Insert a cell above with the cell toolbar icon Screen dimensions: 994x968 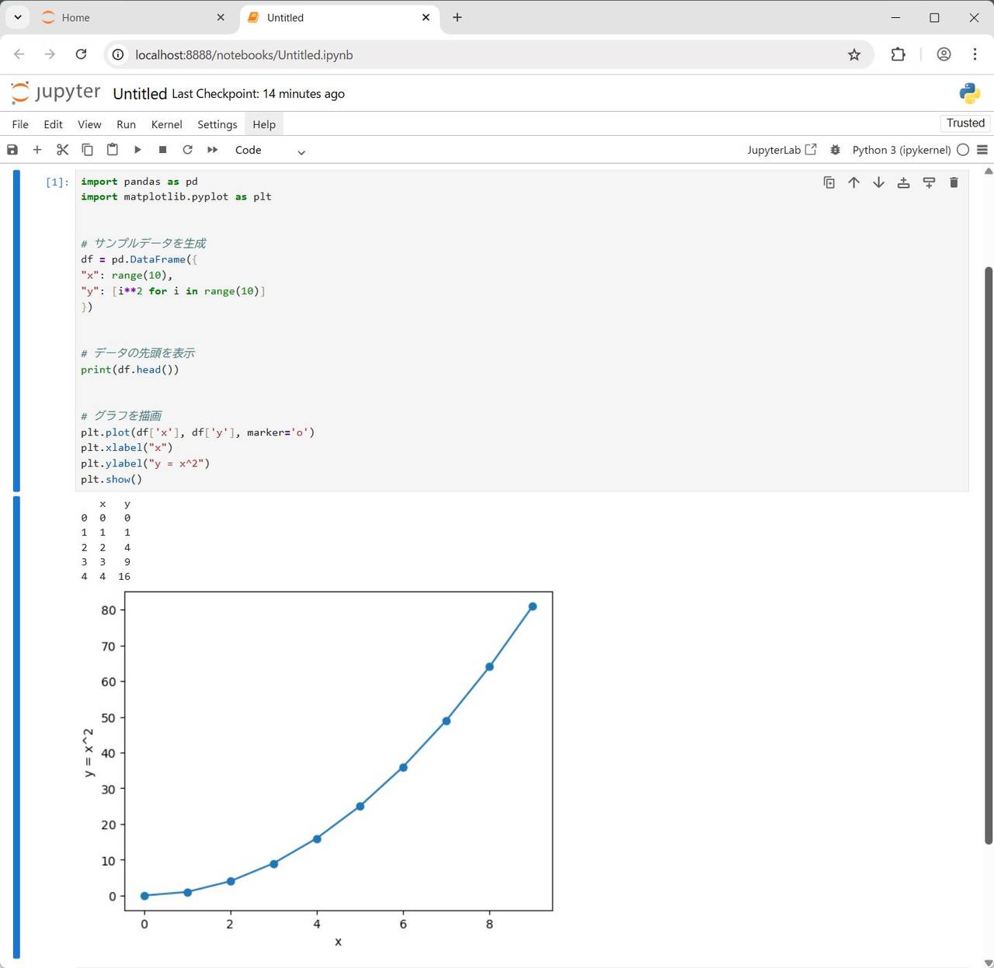pos(904,182)
